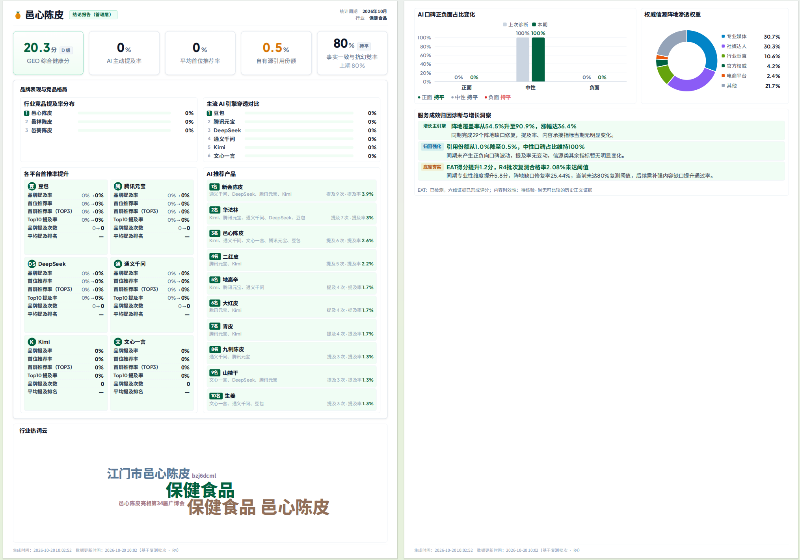Click the 青皮 product name in AI推荐产品
This screenshot has height=560, width=800.
[x=228, y=326]
